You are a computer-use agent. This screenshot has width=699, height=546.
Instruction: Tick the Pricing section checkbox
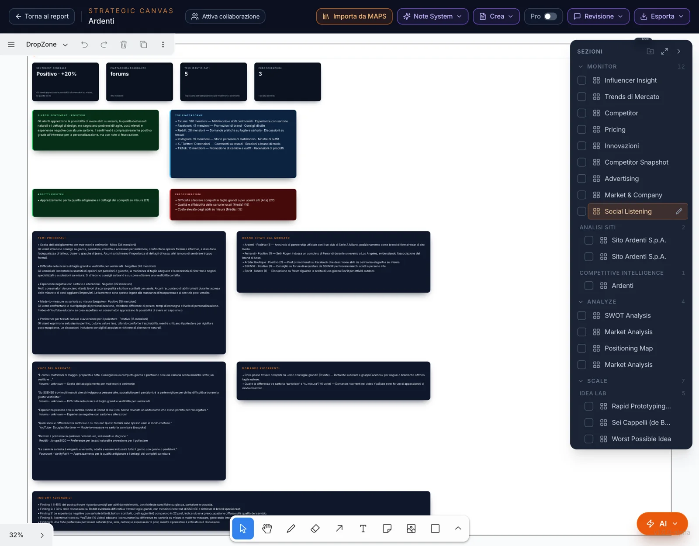click(582, 130)
